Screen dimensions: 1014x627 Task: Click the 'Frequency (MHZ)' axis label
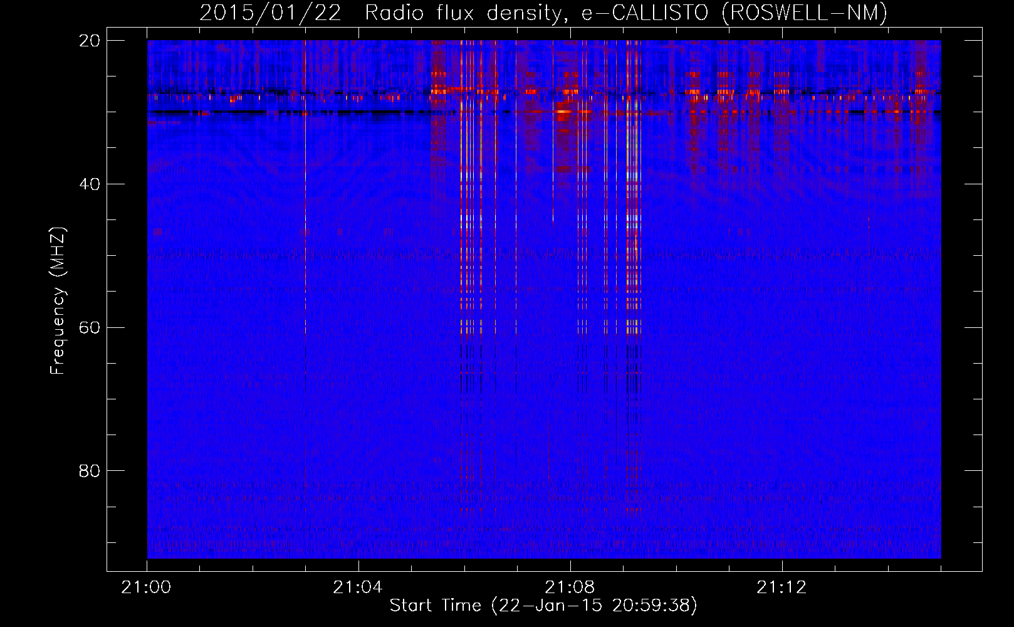[x=58, y=301]
